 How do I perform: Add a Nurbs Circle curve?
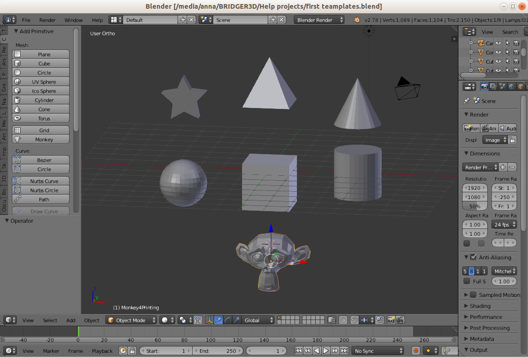click(x=41, y=190)
